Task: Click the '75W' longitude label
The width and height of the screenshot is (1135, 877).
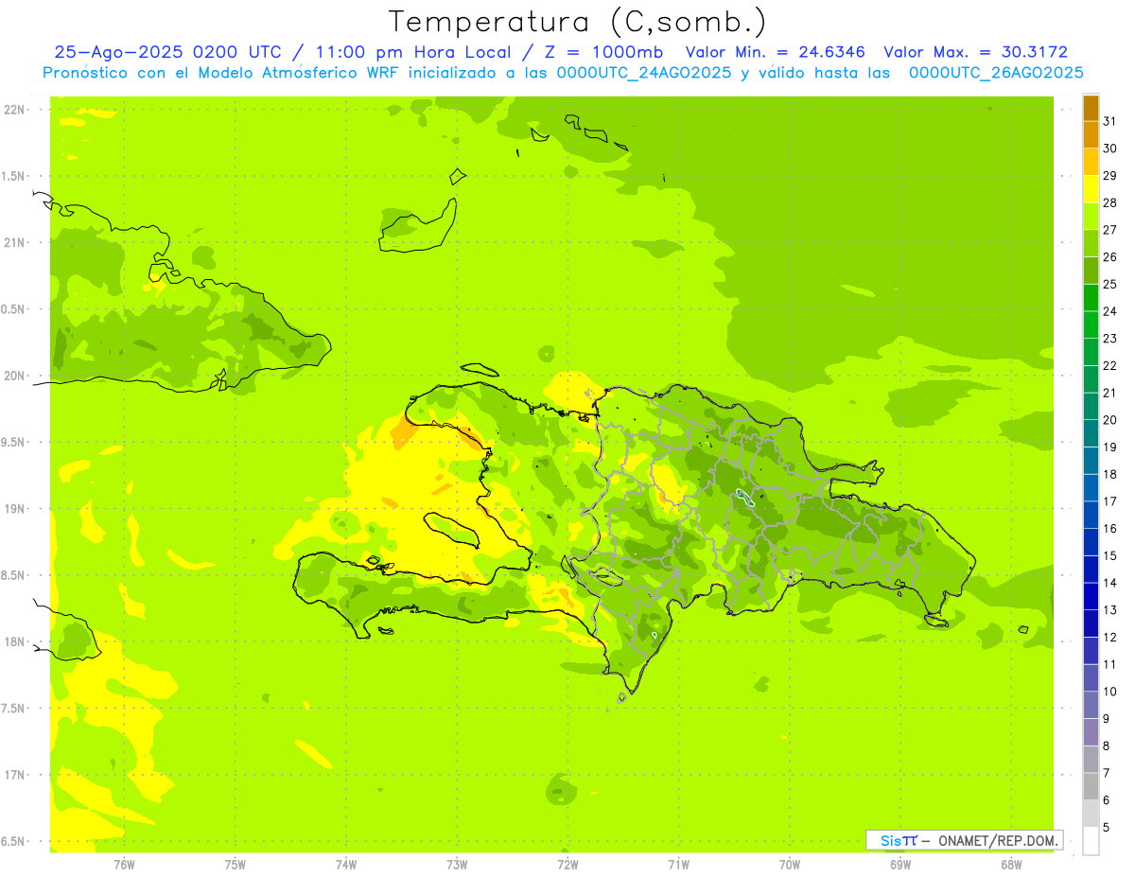Action: pyautogui.click(x=236, y=865)
